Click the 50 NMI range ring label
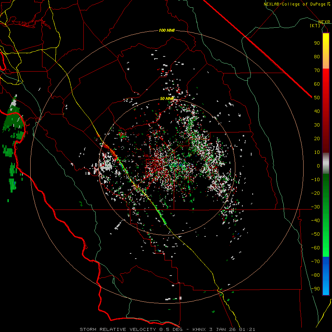 click(x=167, y=98)
